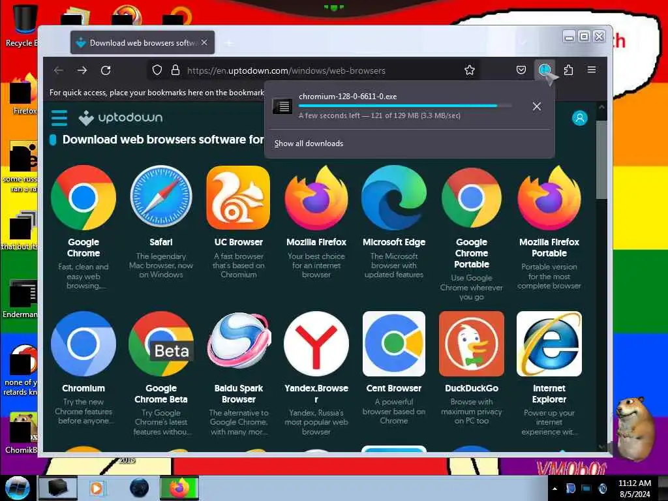Open the media player taskbar icon
Screen dimensions: 668x501
pyautogui.click(x=97, y=488)
